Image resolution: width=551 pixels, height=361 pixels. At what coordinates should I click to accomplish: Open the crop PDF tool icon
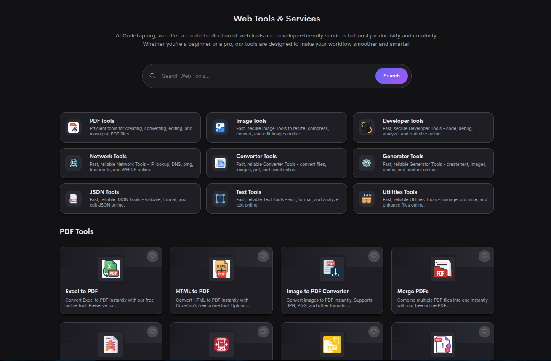(332, 345)
